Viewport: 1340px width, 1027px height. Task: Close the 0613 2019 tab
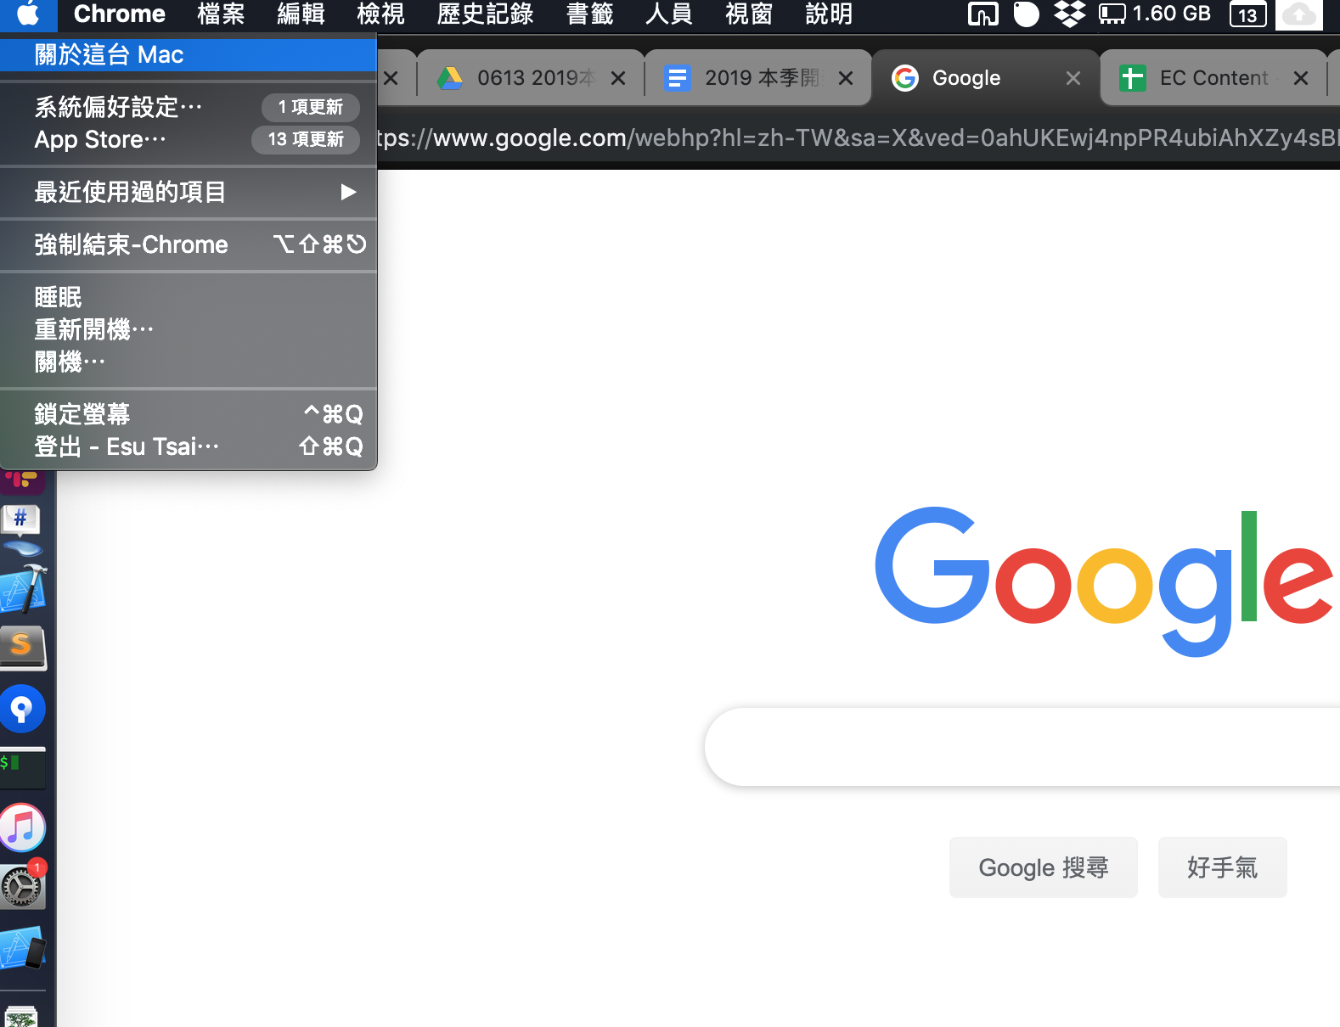[618, 78]
